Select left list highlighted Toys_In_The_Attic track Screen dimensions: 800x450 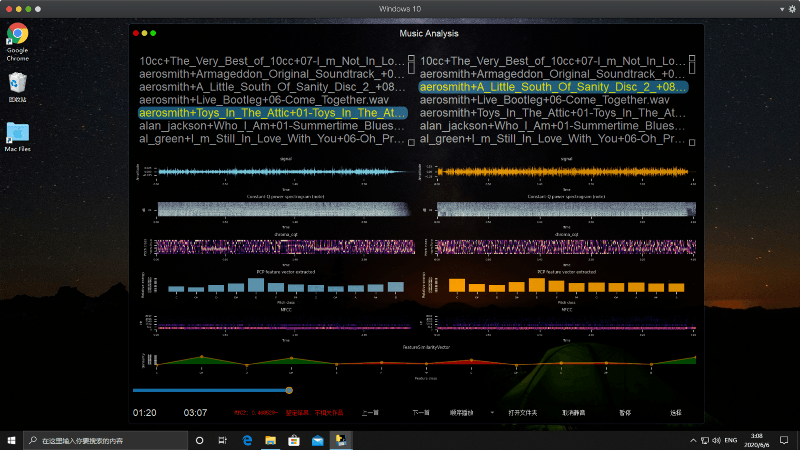(272, 113)
